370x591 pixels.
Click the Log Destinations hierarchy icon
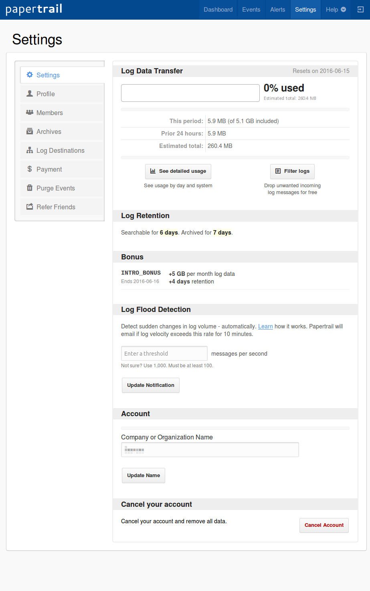coord(30,150)
